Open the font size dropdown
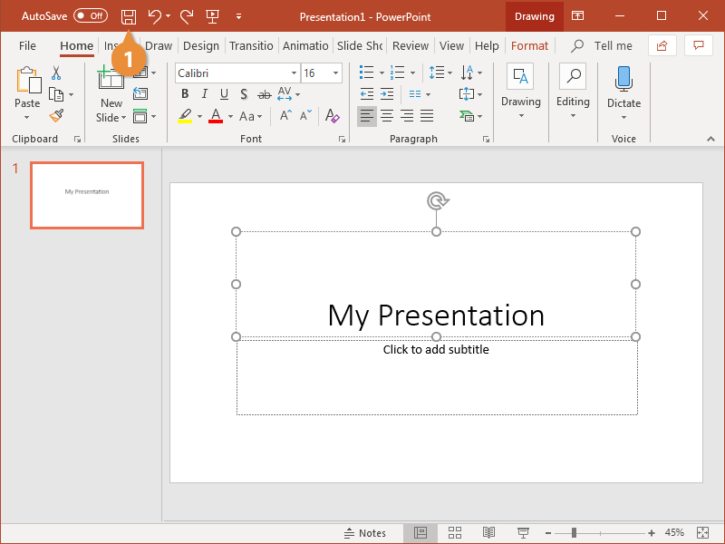Screen dimensions: 725x544 point(334,73)
